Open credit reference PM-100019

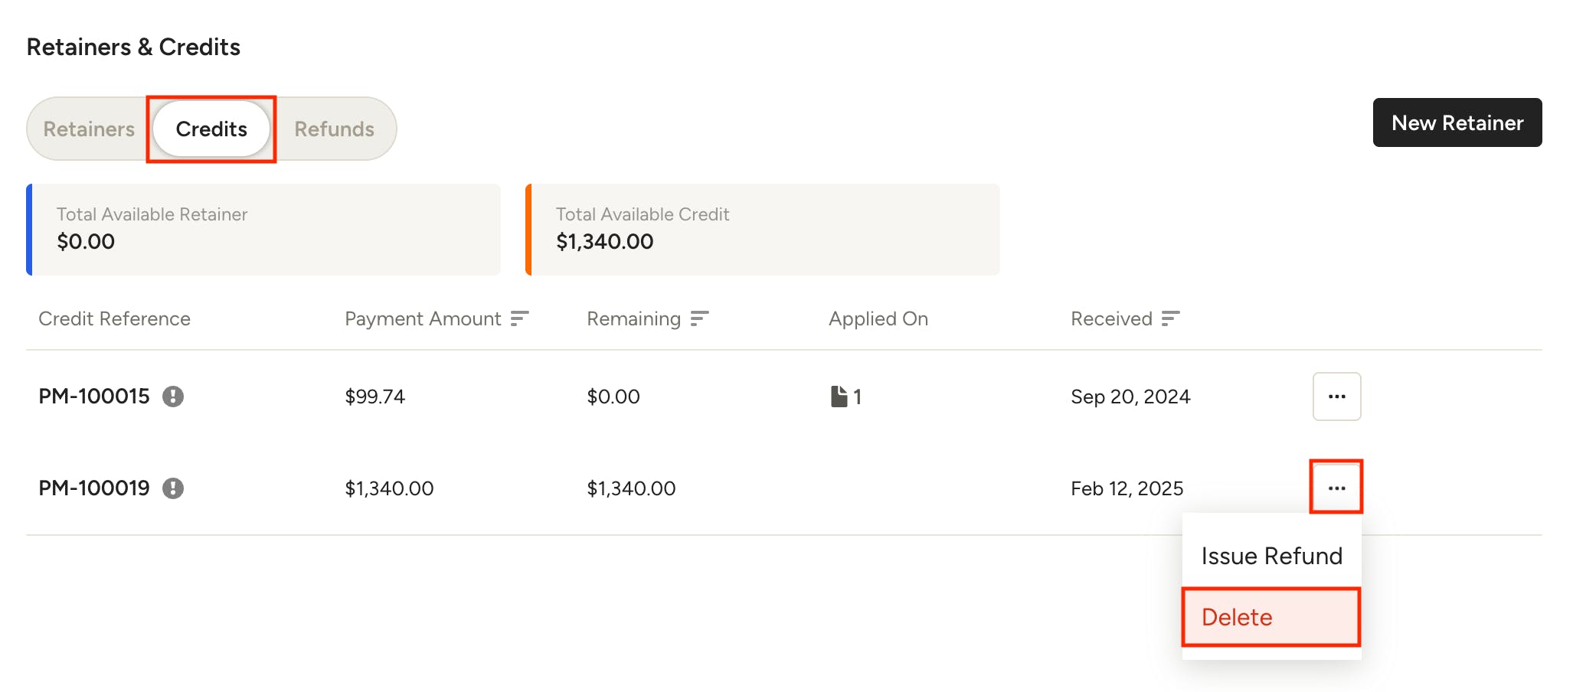pyautogui.click(x=94, y=488)
